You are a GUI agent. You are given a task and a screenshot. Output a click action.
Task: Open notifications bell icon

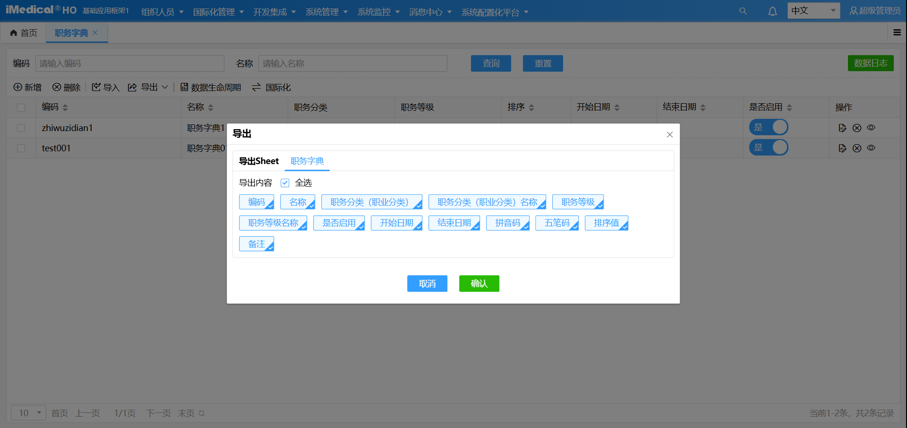[x=772, y=11]
